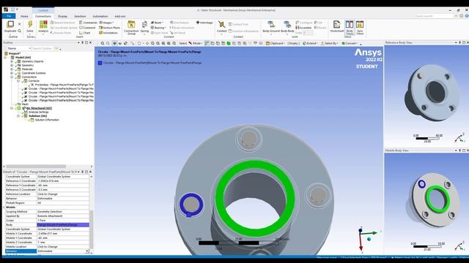
Task: Click the Clipboard toolbar icon
Action: (275, 43)
